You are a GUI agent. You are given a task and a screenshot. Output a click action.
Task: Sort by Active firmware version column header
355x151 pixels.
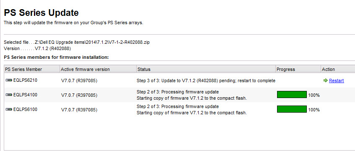[98, 69]
